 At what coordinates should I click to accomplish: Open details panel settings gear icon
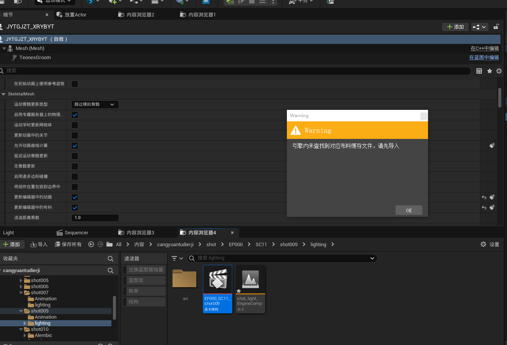(499, 71)
